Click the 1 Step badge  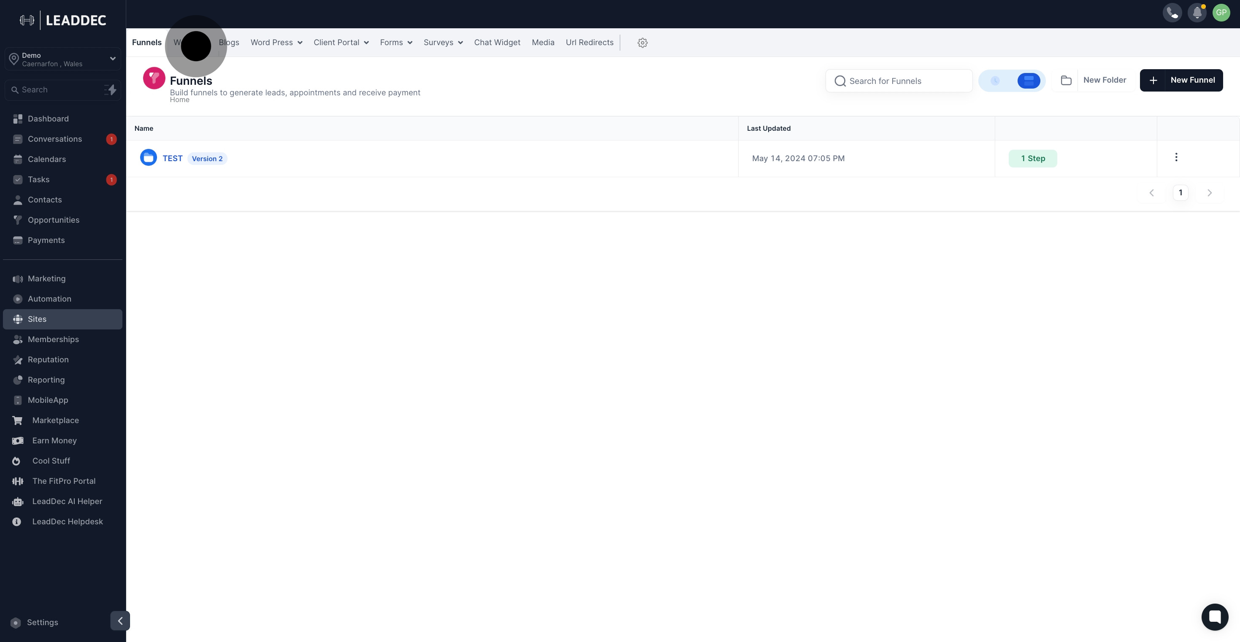1032,158
